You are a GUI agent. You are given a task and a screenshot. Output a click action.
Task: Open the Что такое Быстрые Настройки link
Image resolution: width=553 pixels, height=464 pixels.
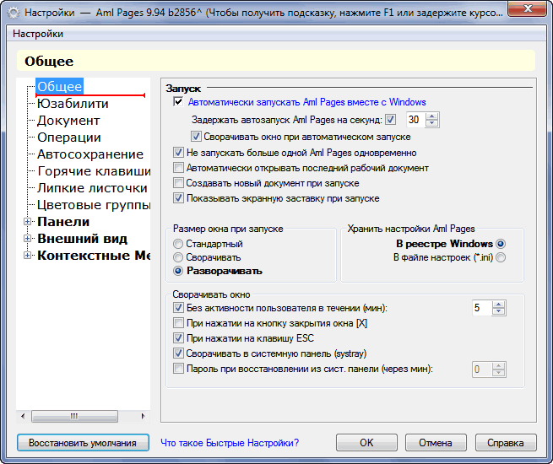click(x=230, y=443)
